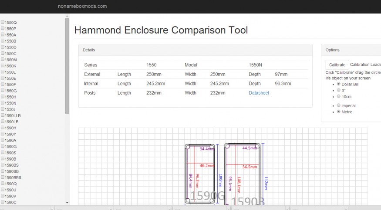
Task: Enable the 1590BBS enclosure
Action: click(3, 177)
